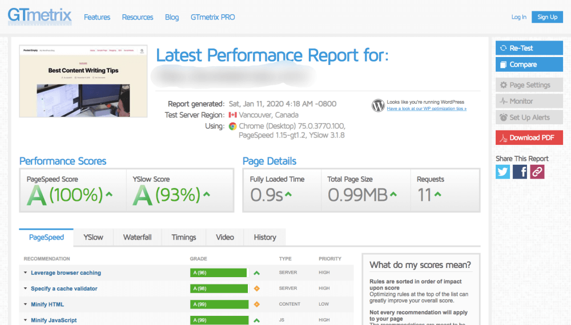
Task: Click the Re-Test button
Action: pos(529,48)
